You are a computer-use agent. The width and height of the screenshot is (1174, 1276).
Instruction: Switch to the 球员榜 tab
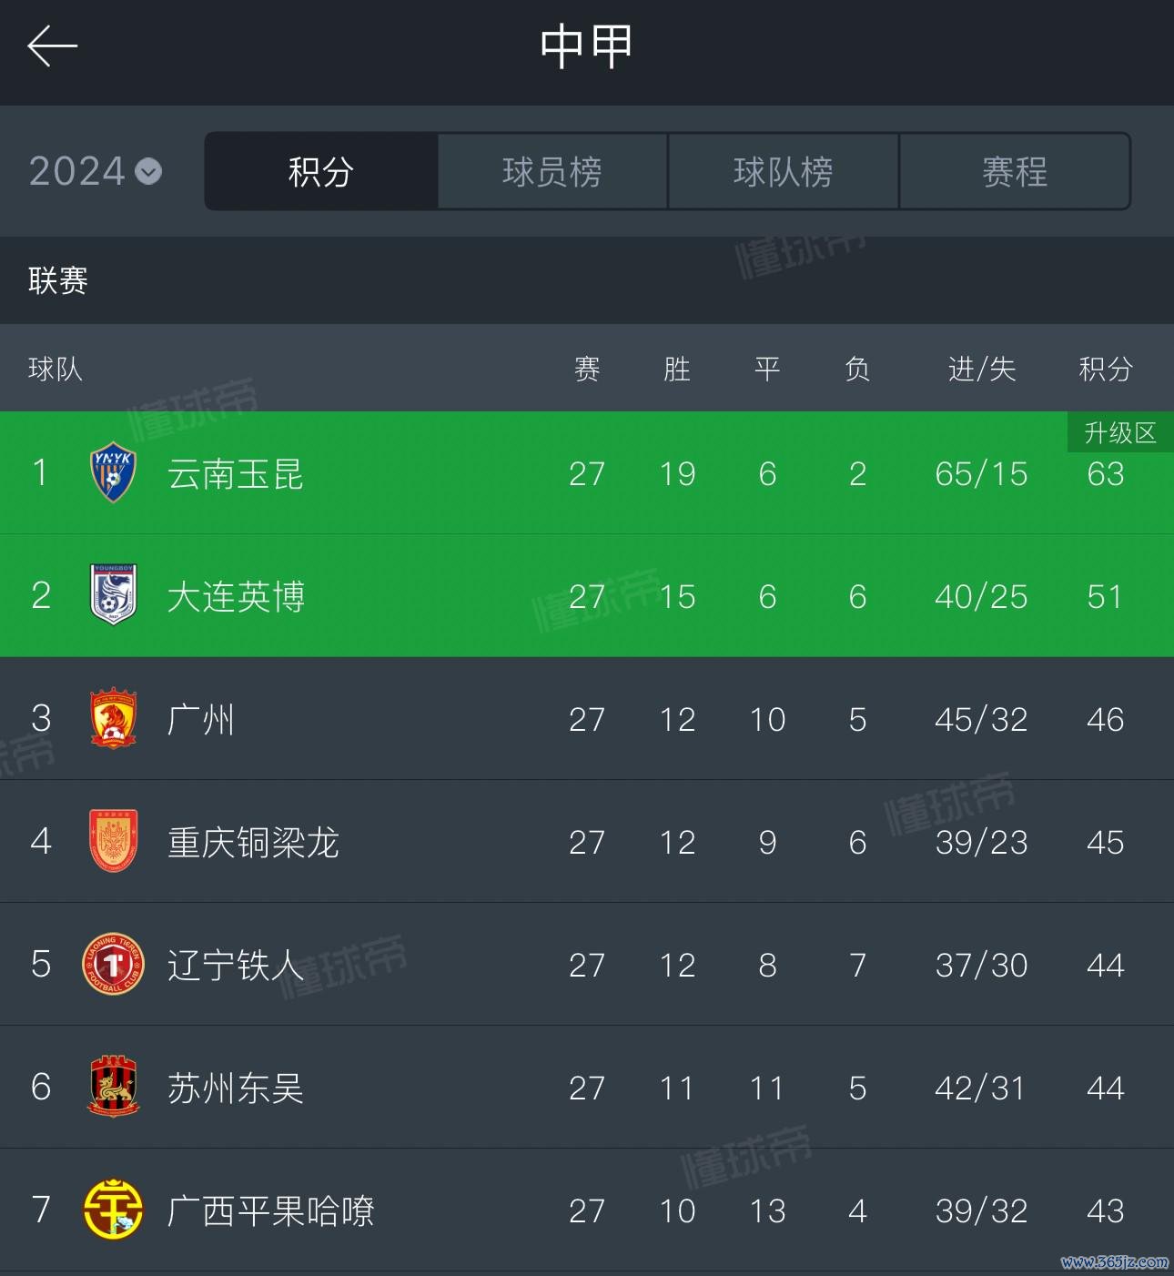(x=552, y=171)
